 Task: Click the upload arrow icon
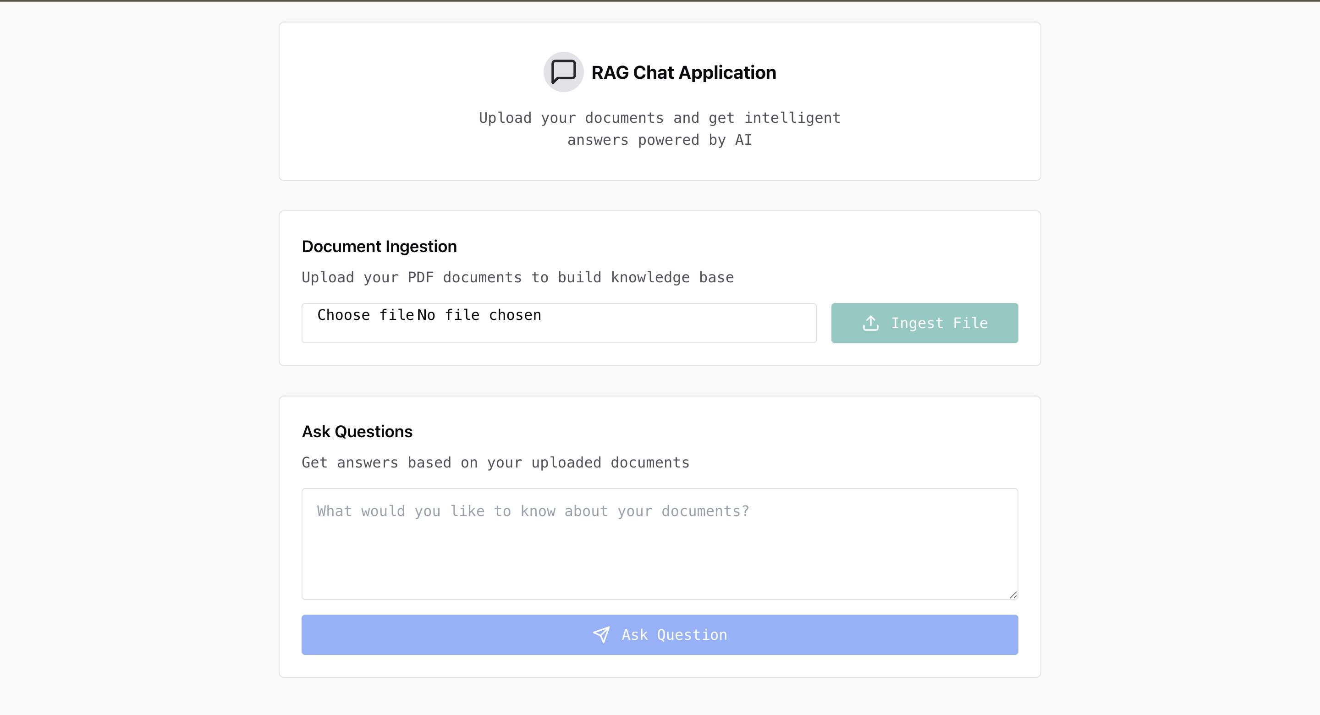click(871, 323)
